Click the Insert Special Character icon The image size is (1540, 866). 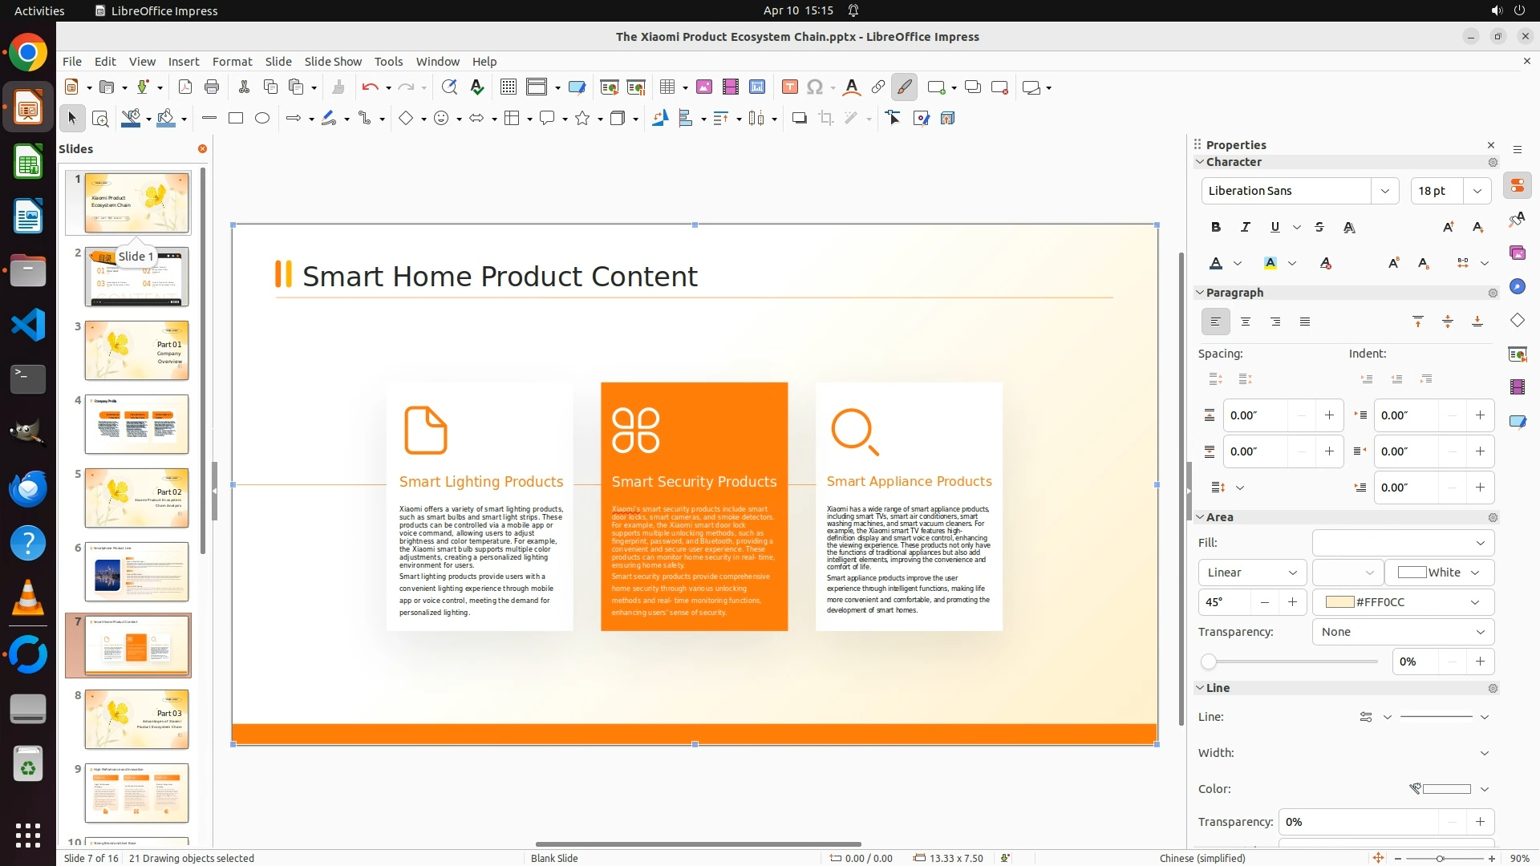[x=815, y=87]
